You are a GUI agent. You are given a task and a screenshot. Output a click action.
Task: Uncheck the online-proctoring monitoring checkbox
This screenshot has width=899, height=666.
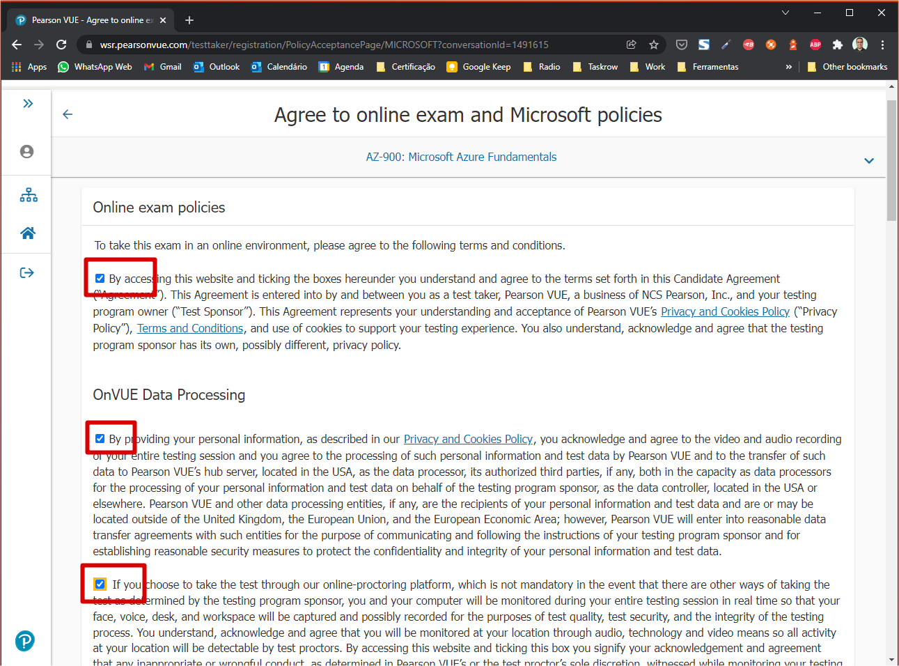pyautogui.click(x=100, y=584)
